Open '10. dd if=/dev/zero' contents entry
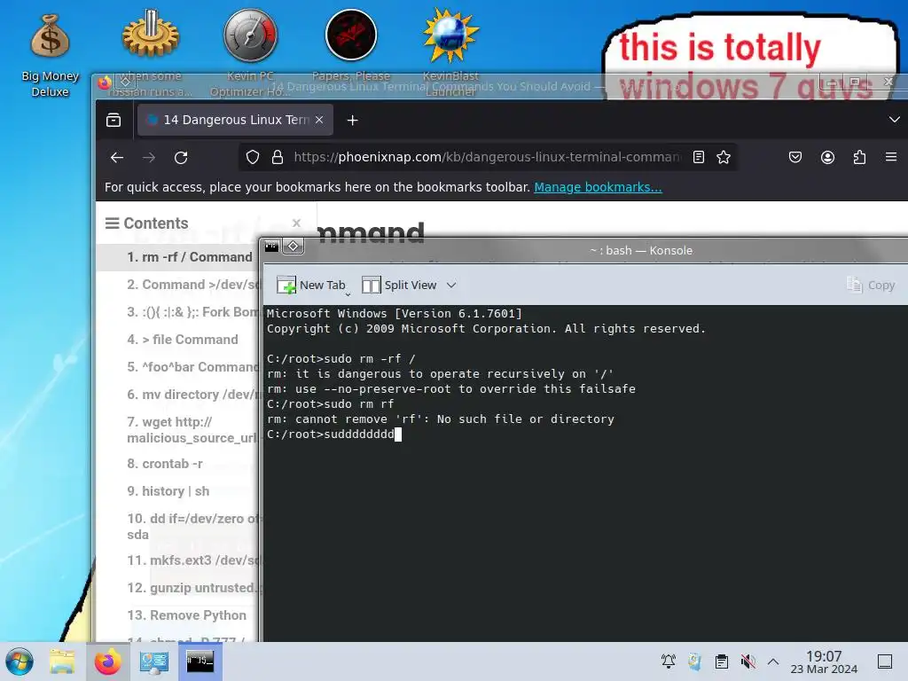 192,527
